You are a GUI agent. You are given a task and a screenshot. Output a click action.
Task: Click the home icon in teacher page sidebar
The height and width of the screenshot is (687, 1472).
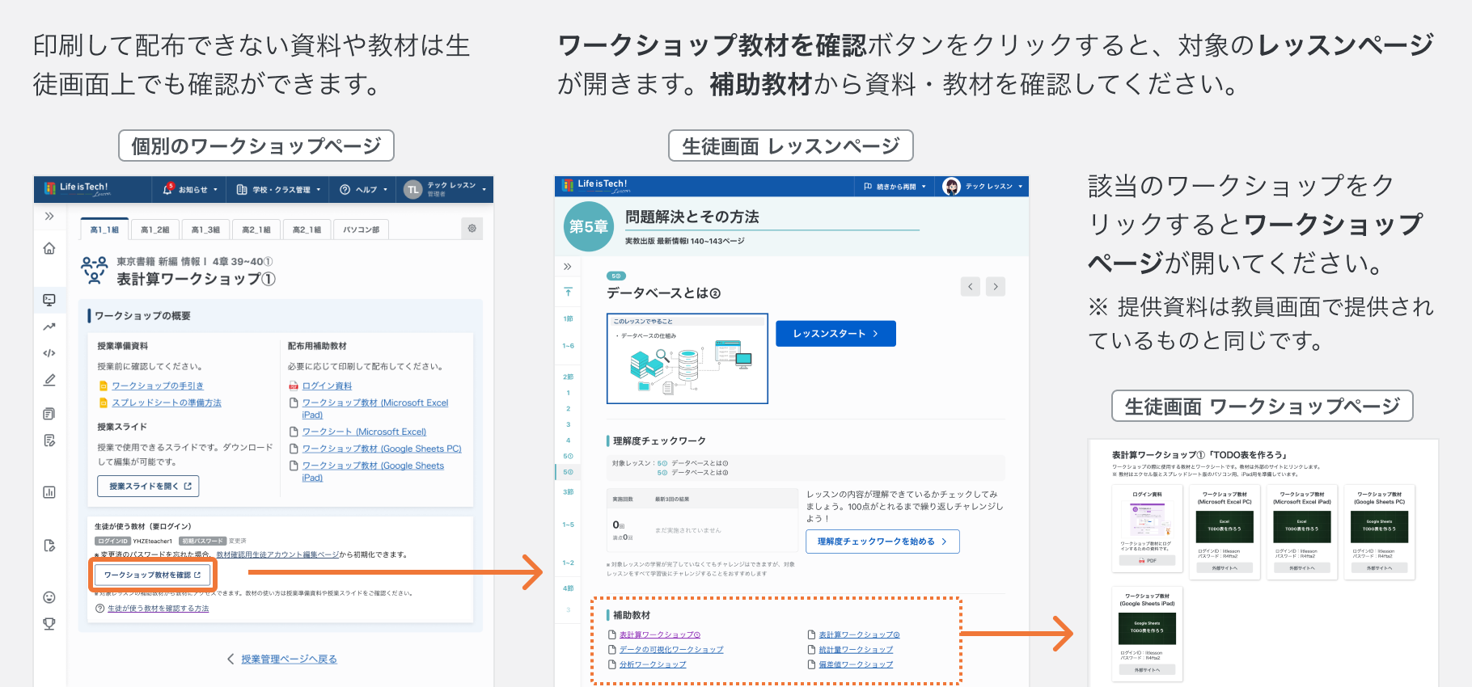coord(49,248)
